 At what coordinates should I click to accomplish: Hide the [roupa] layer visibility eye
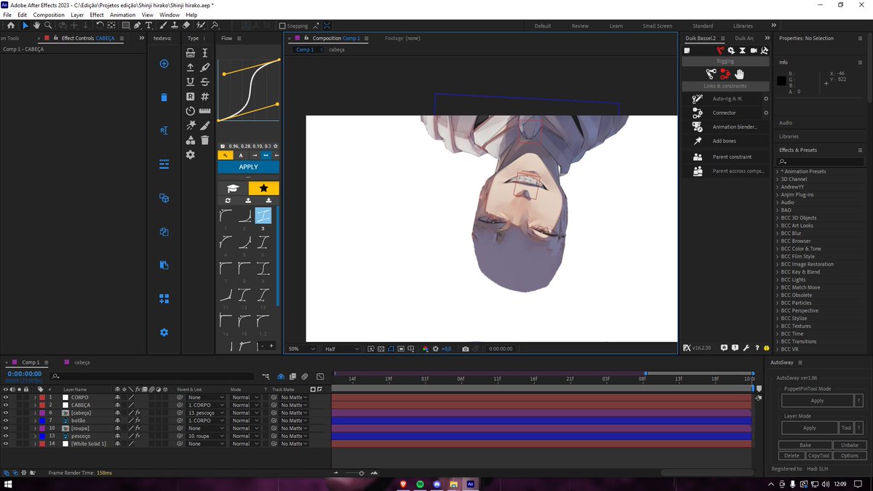(6, 428)
